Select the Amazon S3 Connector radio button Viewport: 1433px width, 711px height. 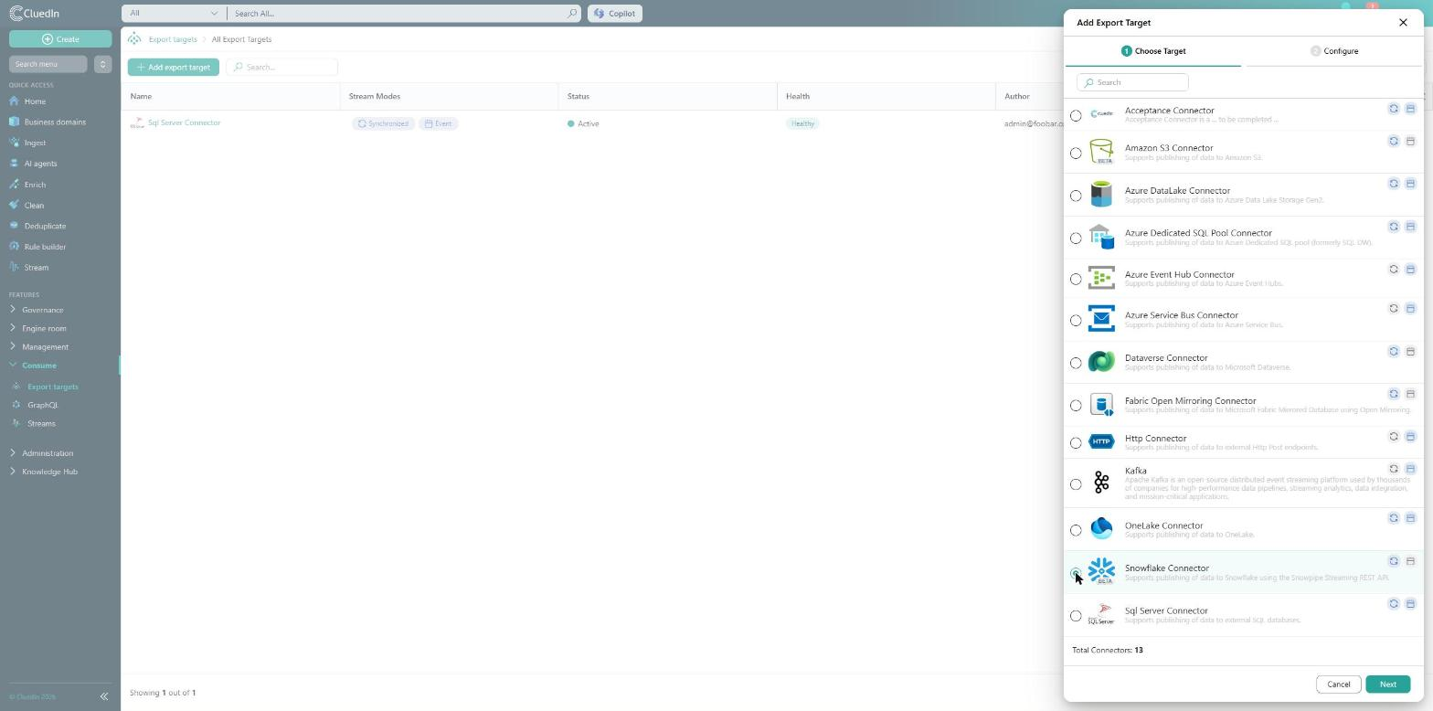(x=1076, y=154)
